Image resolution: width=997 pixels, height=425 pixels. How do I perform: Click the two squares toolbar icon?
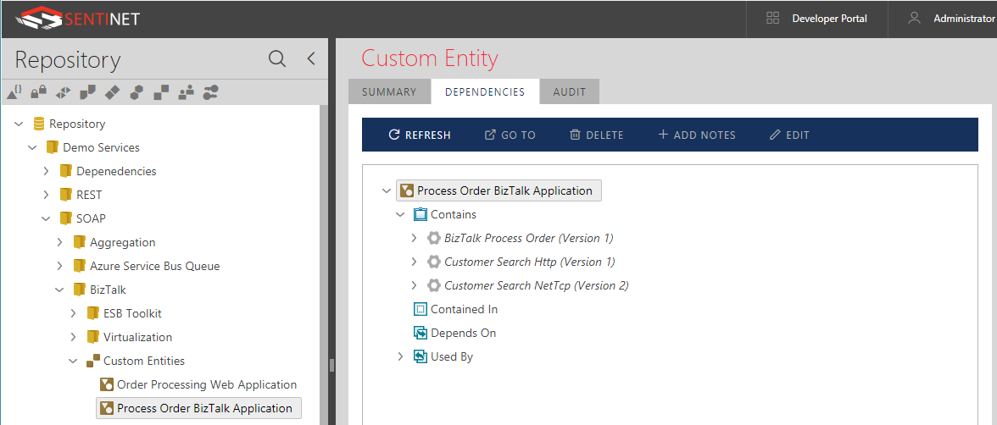[x=161, y=93]
